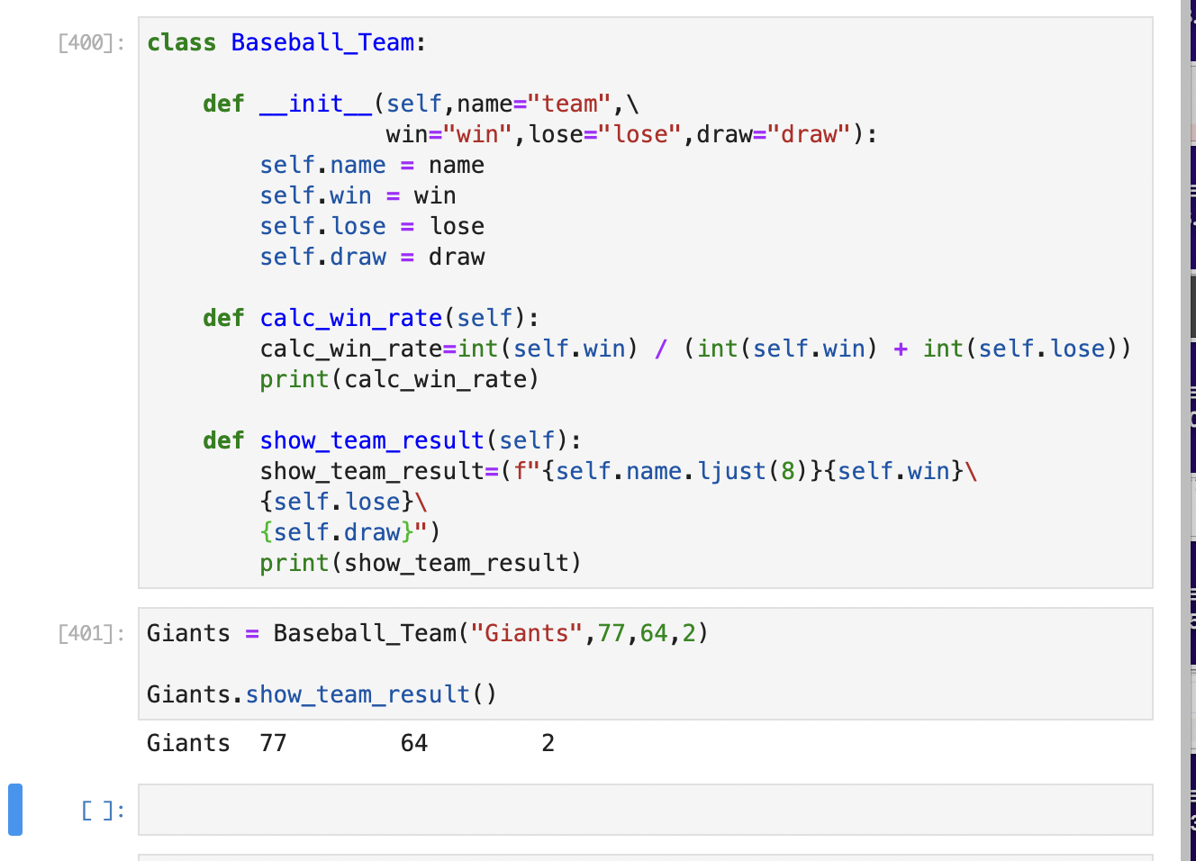Click 'def calc_win_rate(self):' line

tap(371, 318)
